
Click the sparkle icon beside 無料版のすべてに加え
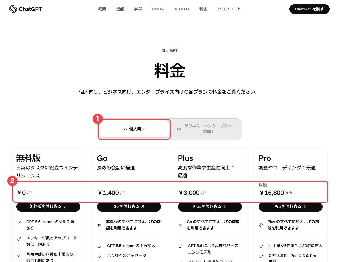pyautogui.click(x=99, y=225)
